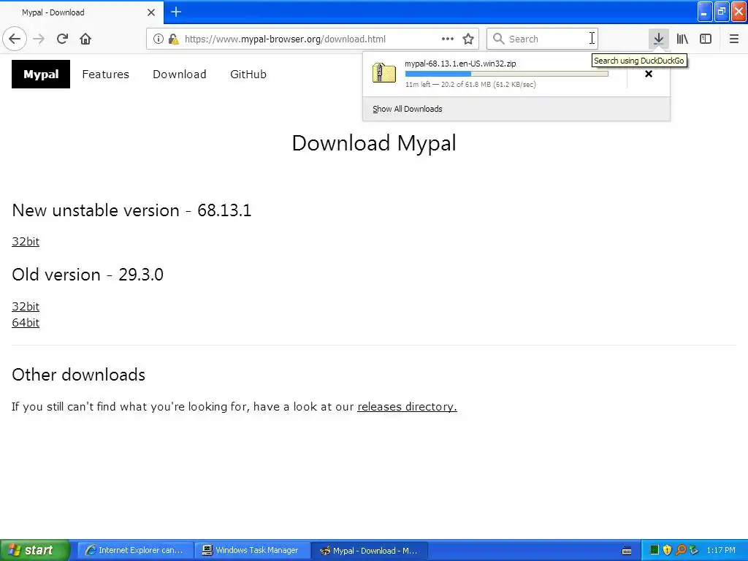Switch to Windows Task Manager taskbar button
Viewport: 748px width, 561px height.
(x=252, y=550)
